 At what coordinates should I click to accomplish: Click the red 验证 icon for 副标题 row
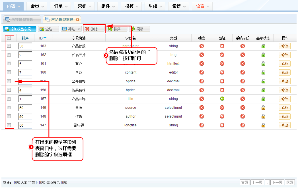pyautogui.click(x=222, y=125)
